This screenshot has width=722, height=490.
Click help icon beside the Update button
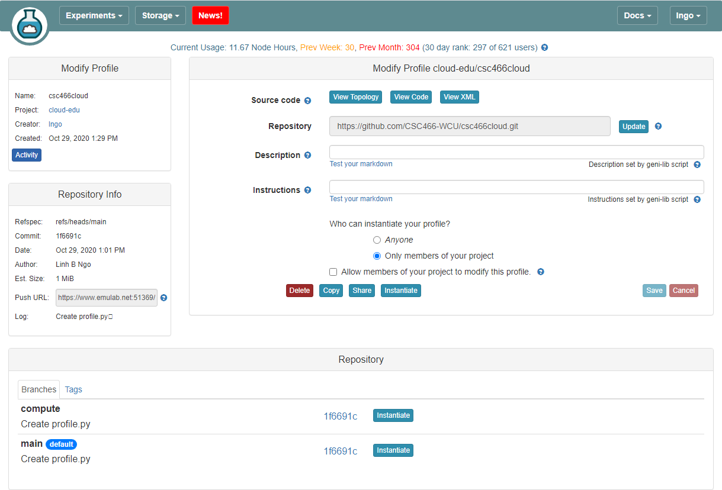click(658, 126)
